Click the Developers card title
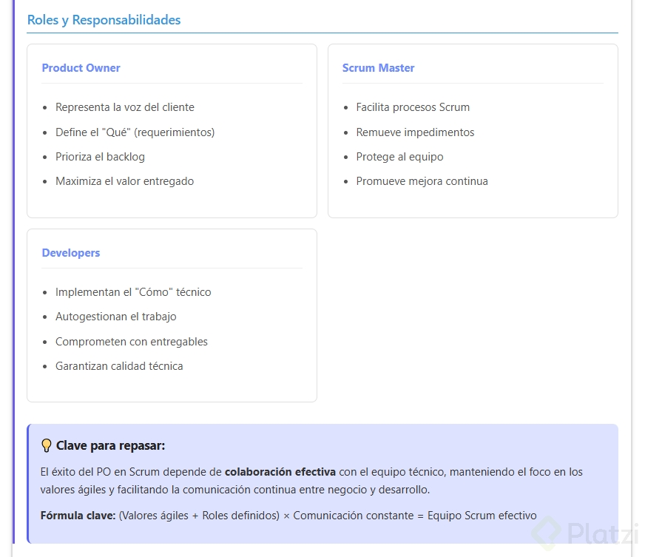Viewport: 645px width, 557px height. (71, 253)
